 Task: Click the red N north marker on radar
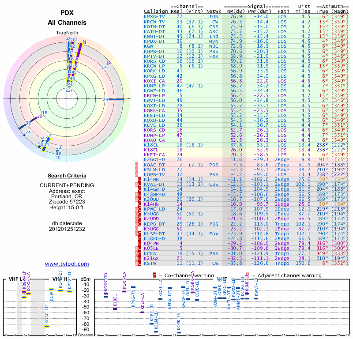pos(84,42)
